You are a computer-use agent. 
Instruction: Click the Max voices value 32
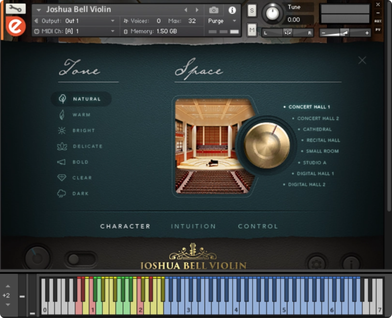(192, 21)
